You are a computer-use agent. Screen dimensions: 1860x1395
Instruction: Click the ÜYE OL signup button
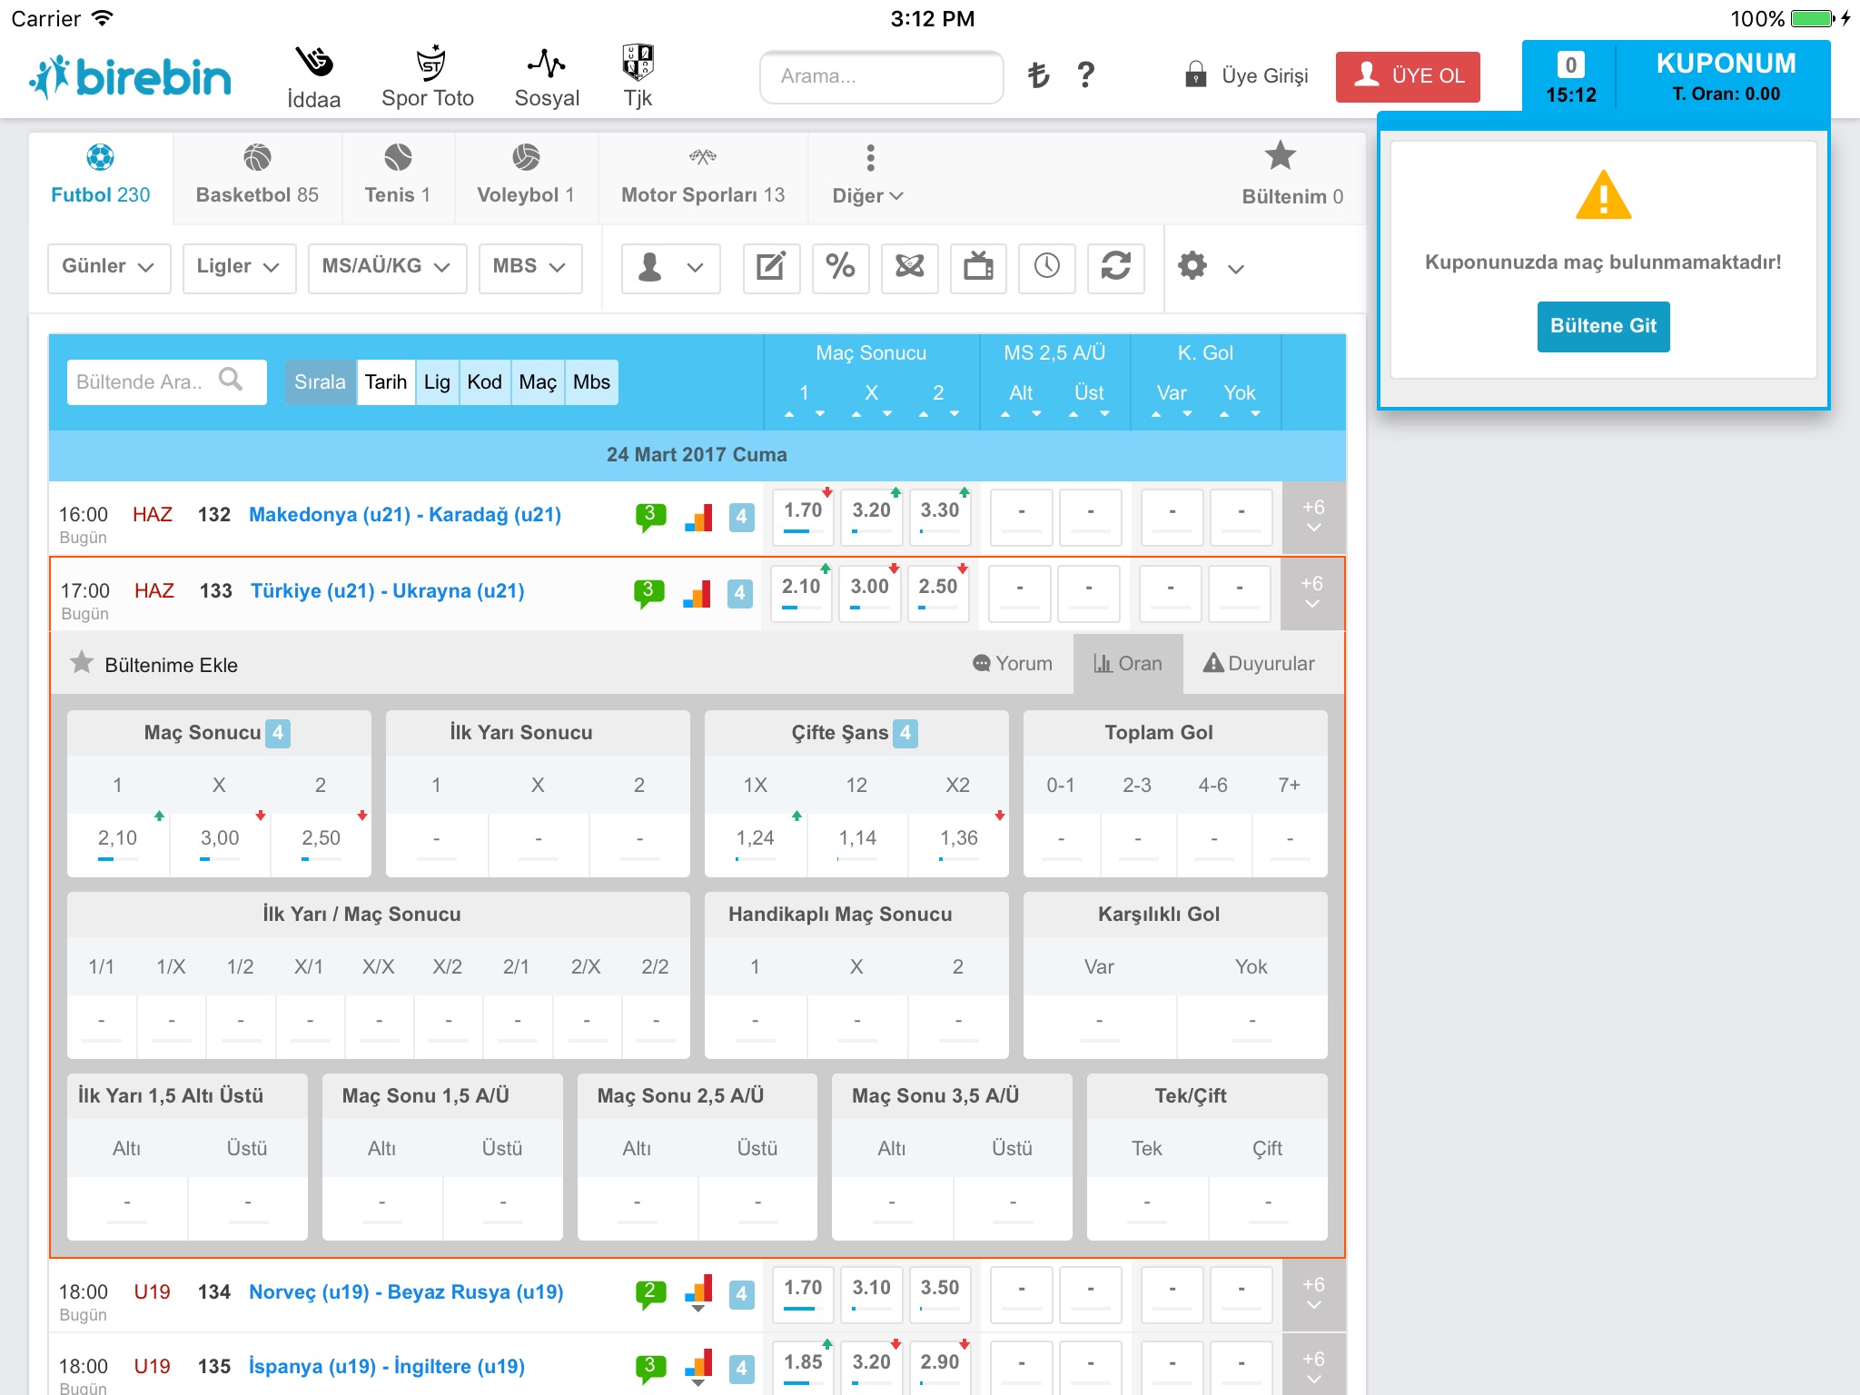[x=1408, y=76]
